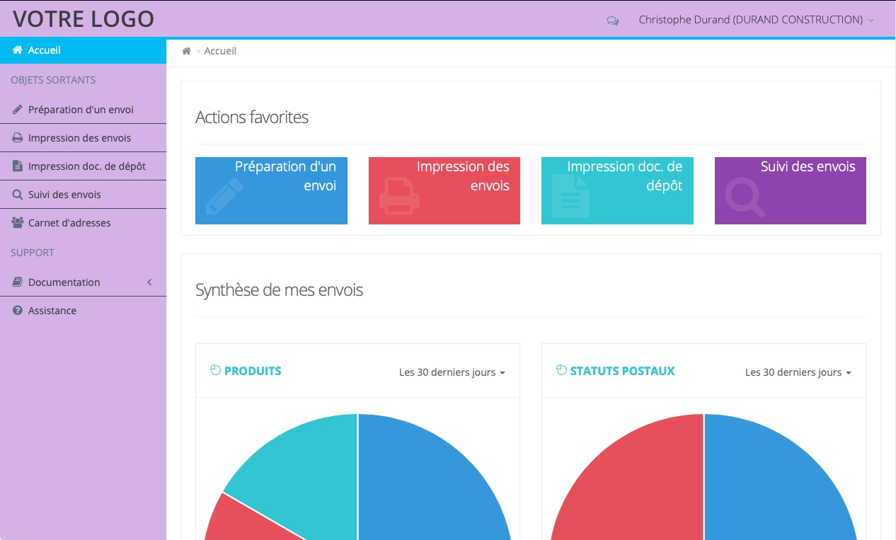Click the people icon beside Carnet d'adresses
This screenshot has width=896, height=540.
[18, 223]
